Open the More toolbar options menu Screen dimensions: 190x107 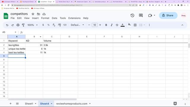point(149,25)
